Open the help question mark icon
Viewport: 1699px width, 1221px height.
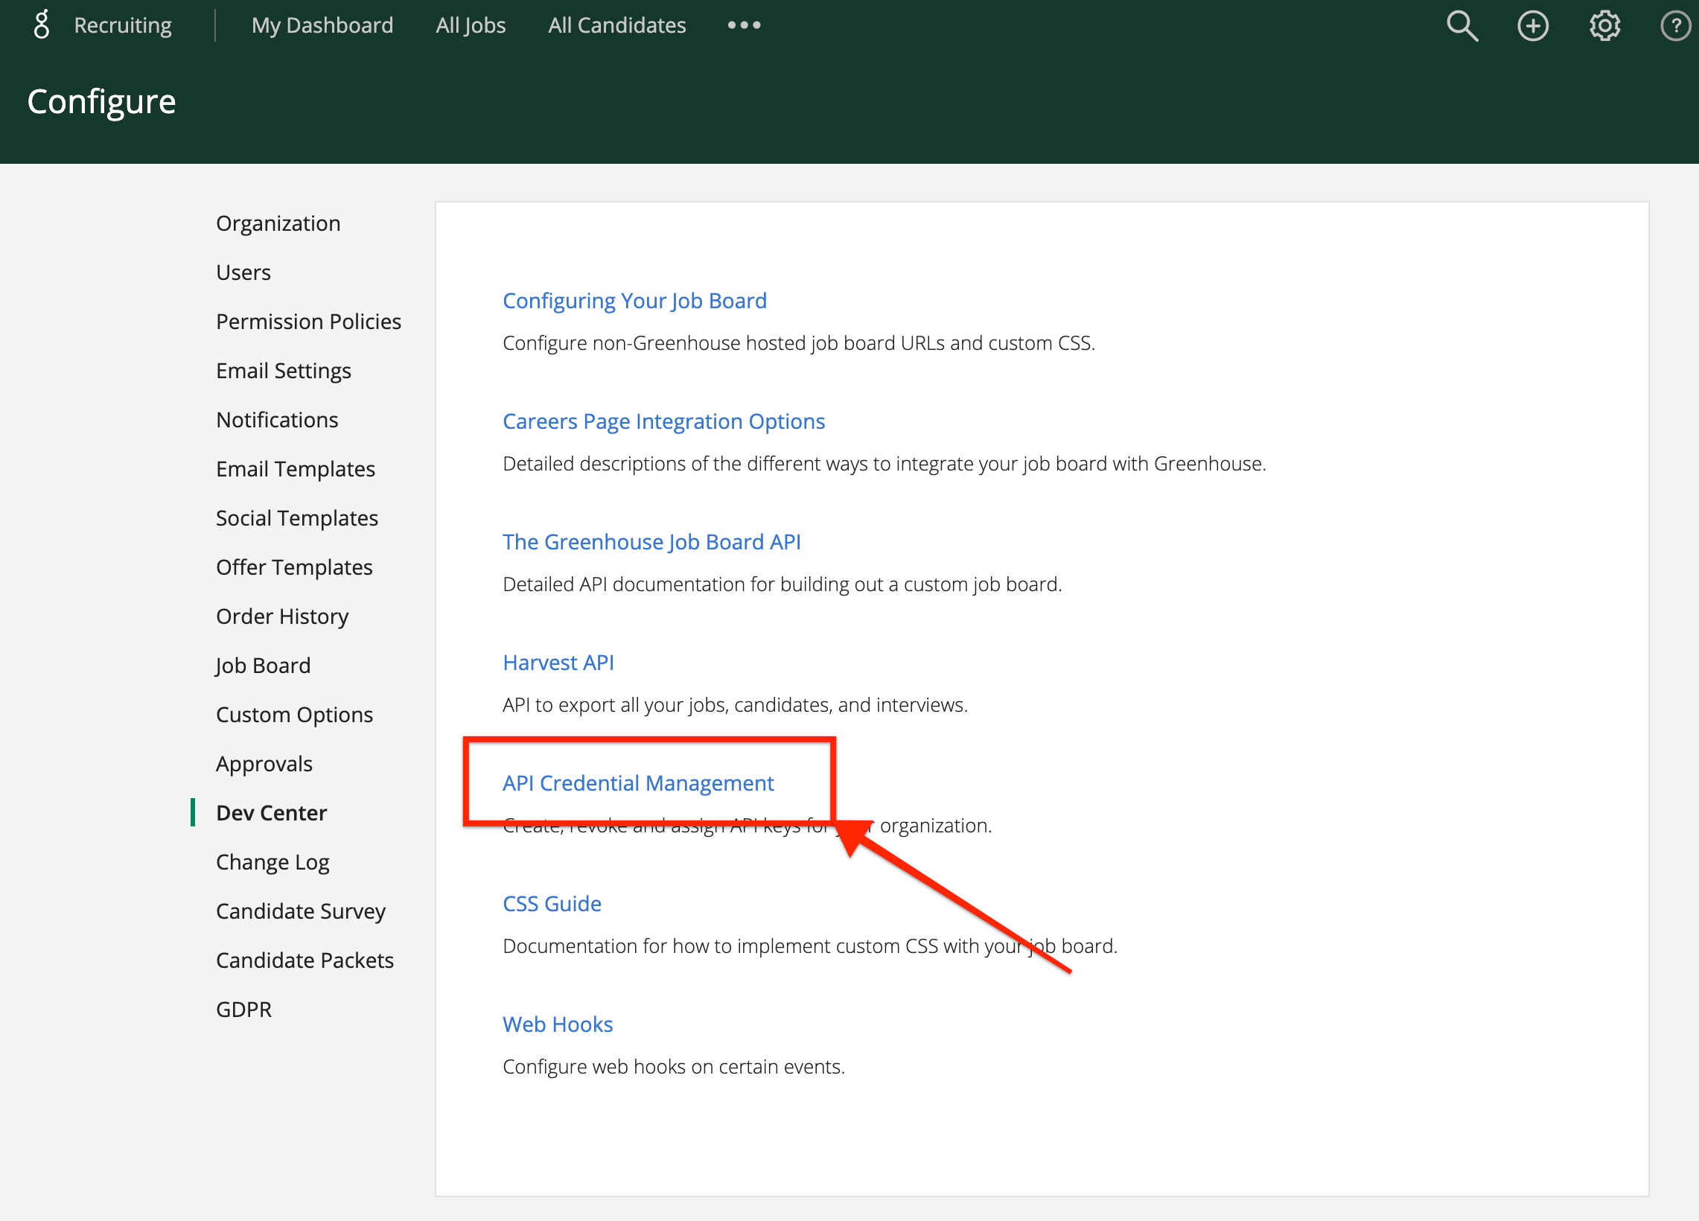(1675, 25)
